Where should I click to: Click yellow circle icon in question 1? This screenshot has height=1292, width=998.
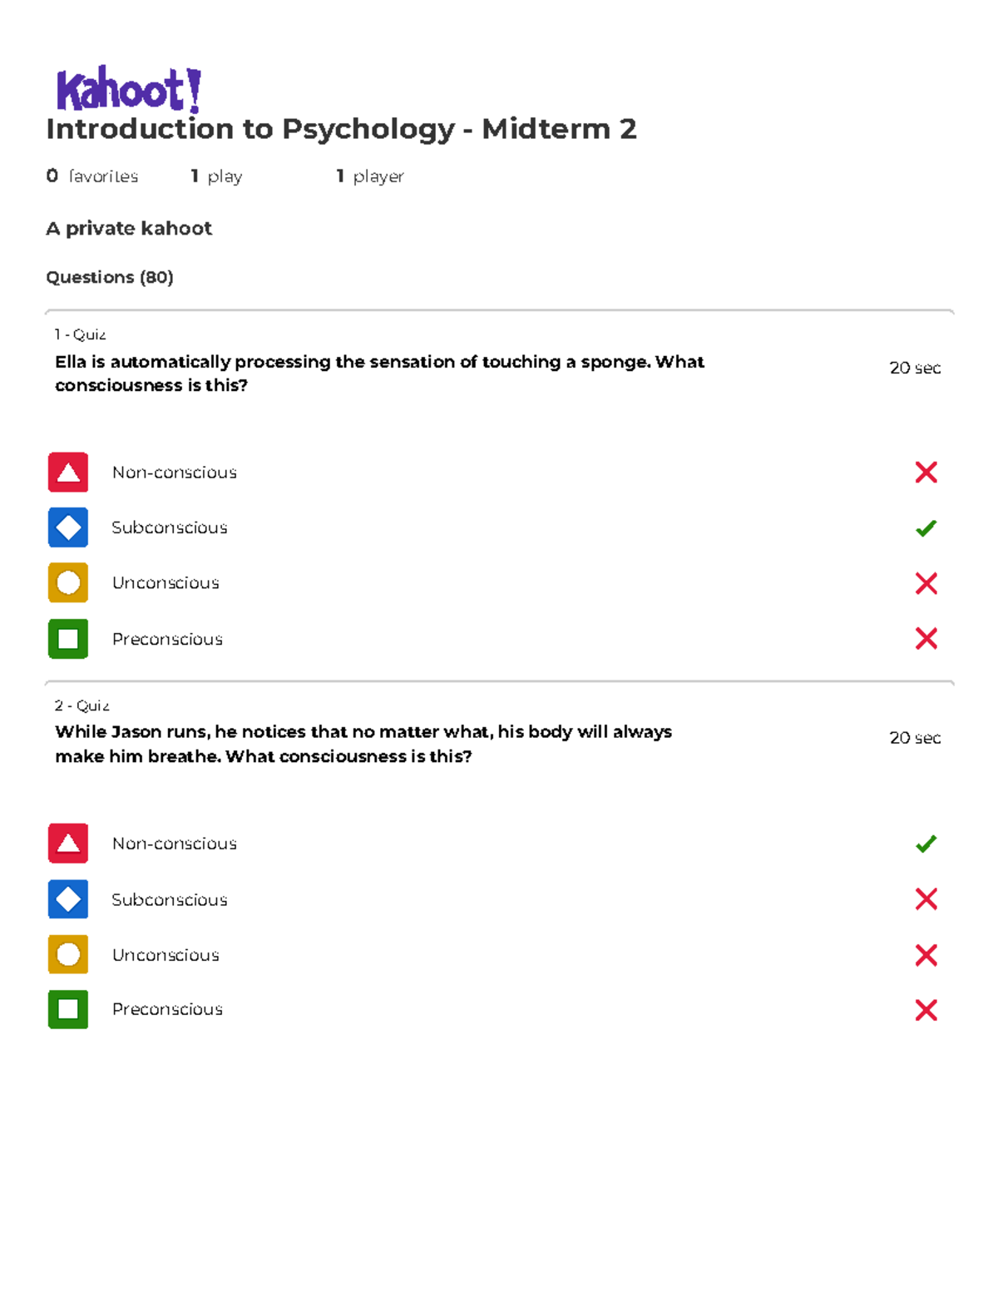[x=68, y=583]
